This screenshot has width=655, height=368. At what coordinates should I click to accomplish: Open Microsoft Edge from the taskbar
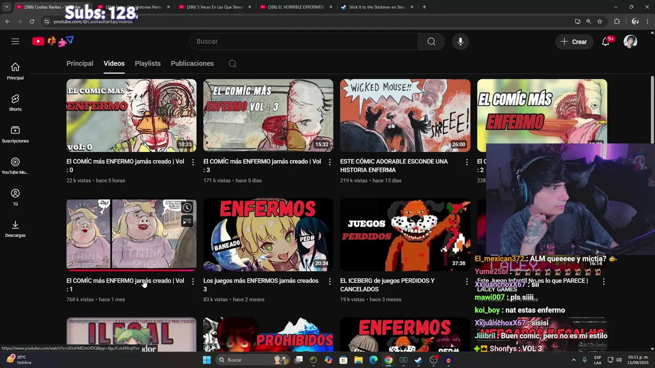373,360
